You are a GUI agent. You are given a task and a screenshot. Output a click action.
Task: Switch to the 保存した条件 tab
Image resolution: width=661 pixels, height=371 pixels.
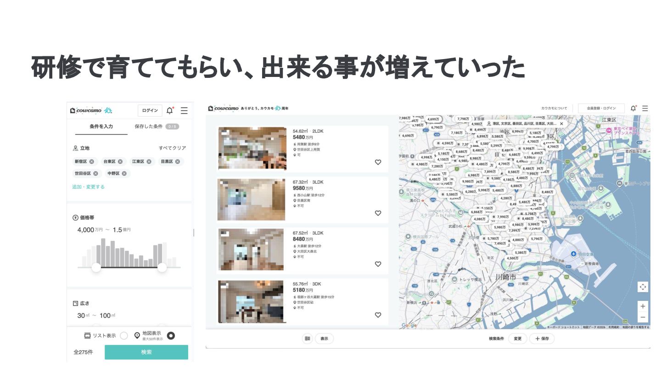point(157,126)
